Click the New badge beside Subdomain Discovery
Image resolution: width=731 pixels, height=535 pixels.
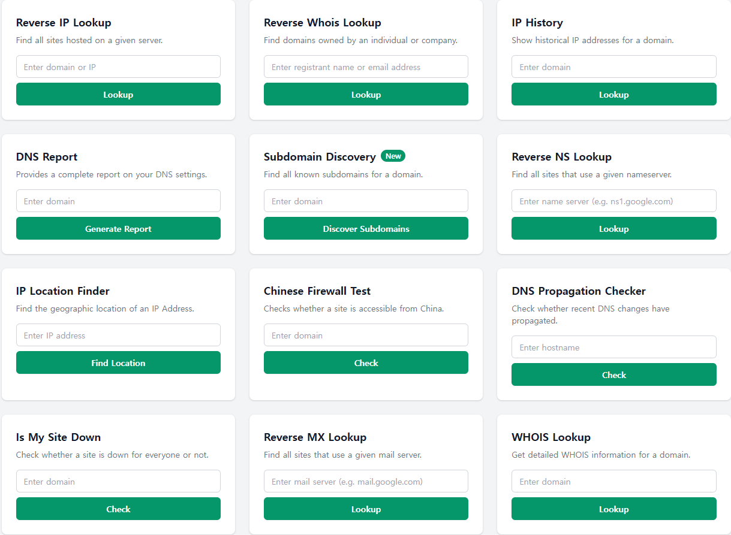[393, 156]
